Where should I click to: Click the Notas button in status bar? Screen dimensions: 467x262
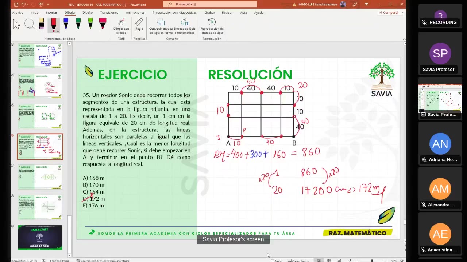pos(277,261)
